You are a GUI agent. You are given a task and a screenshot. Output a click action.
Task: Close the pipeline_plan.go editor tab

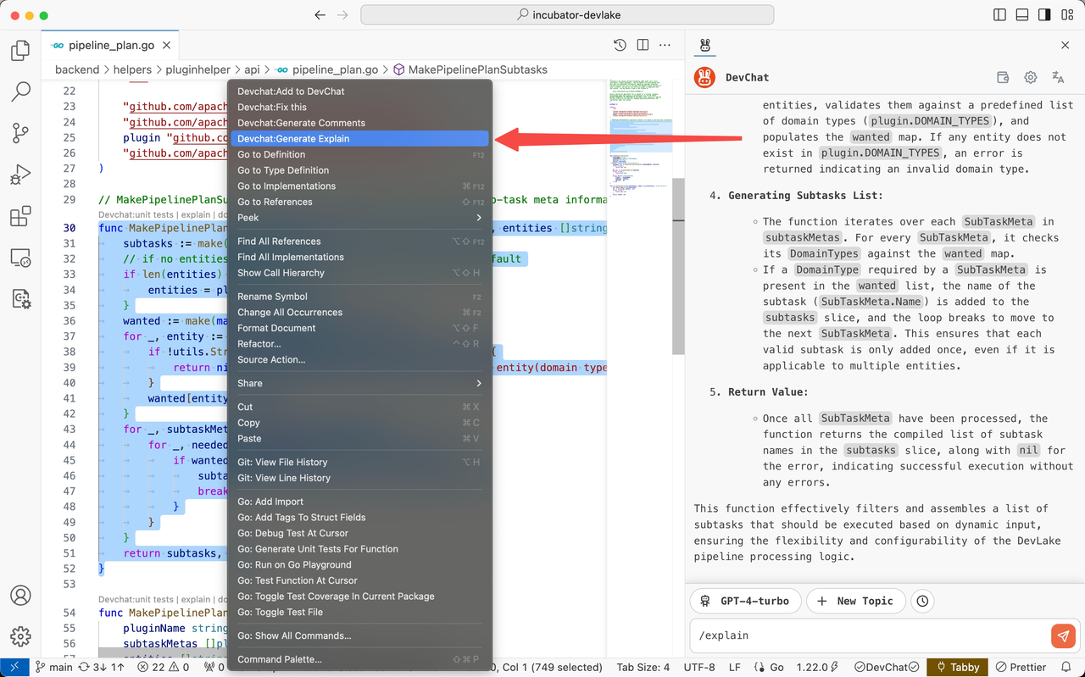tap(167, 46)
